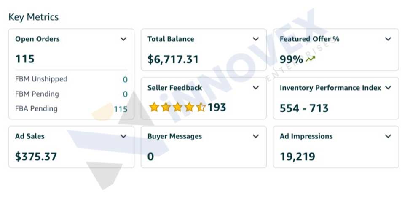Screen dimensions: 402x197
Task: Open the Seller Feedback dropdown chevron
Action: pos(256,88)
